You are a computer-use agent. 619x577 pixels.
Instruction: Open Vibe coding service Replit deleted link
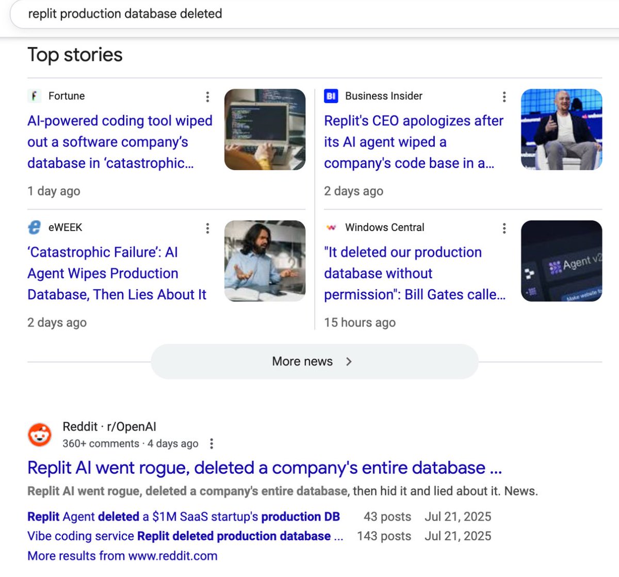(x=185, y=536)
